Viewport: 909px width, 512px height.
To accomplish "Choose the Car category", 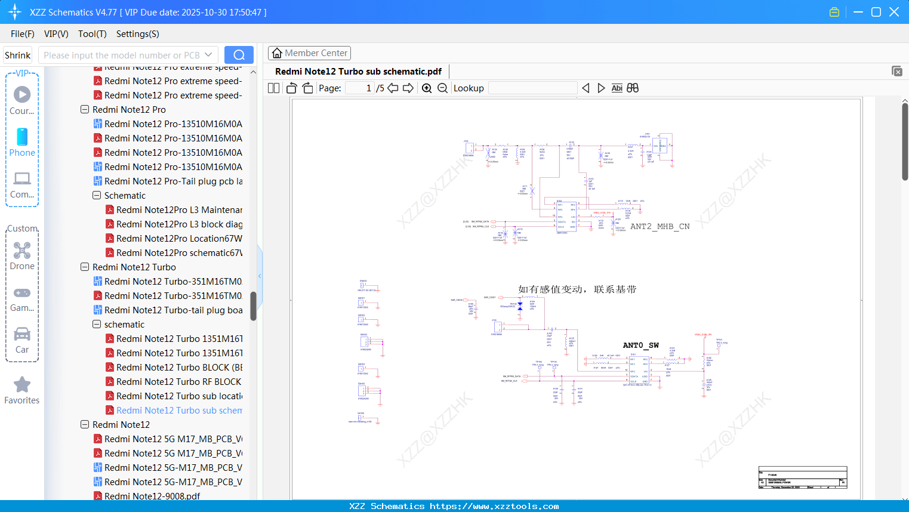I will click(x=22, y=340).
